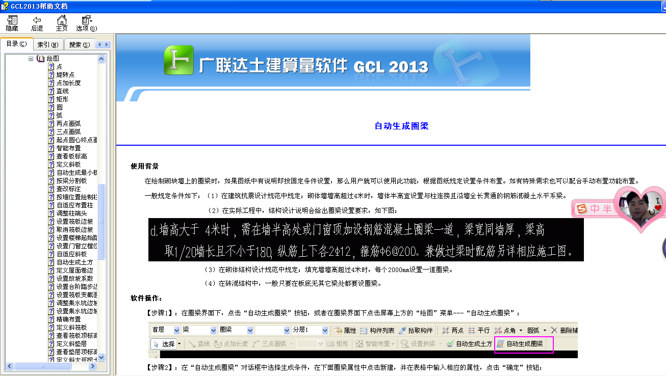This screenshot has width=666, height=376.
Task: Switch to the 索引 tab
Action: (x=48, y=44)
